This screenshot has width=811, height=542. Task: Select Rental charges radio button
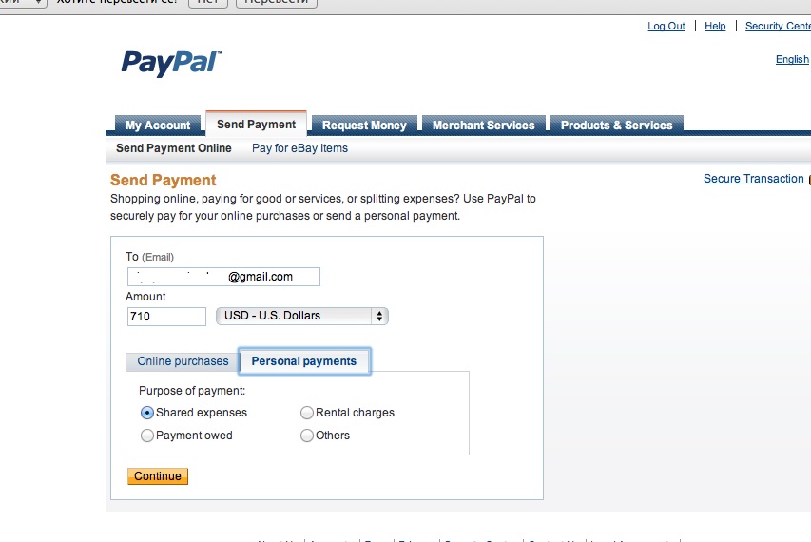tap(307, 413)
